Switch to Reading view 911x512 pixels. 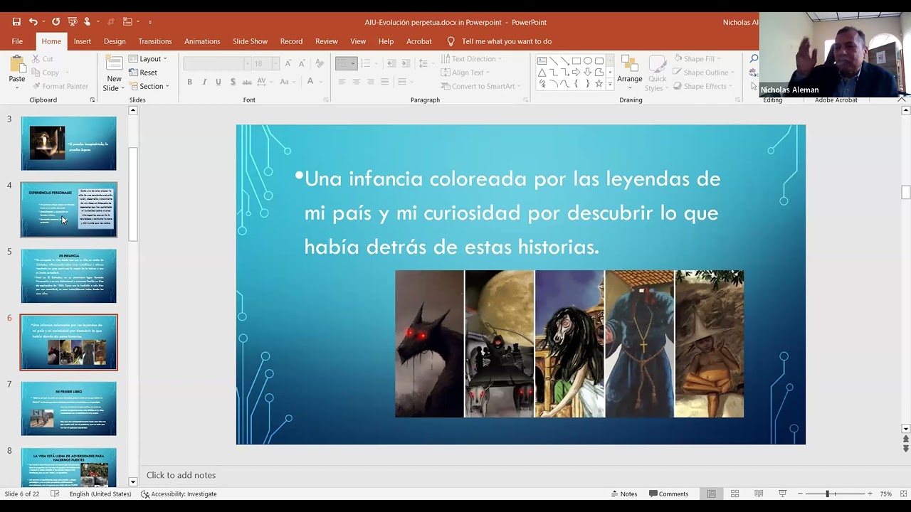pyautogui.click(x=759, y=494)
